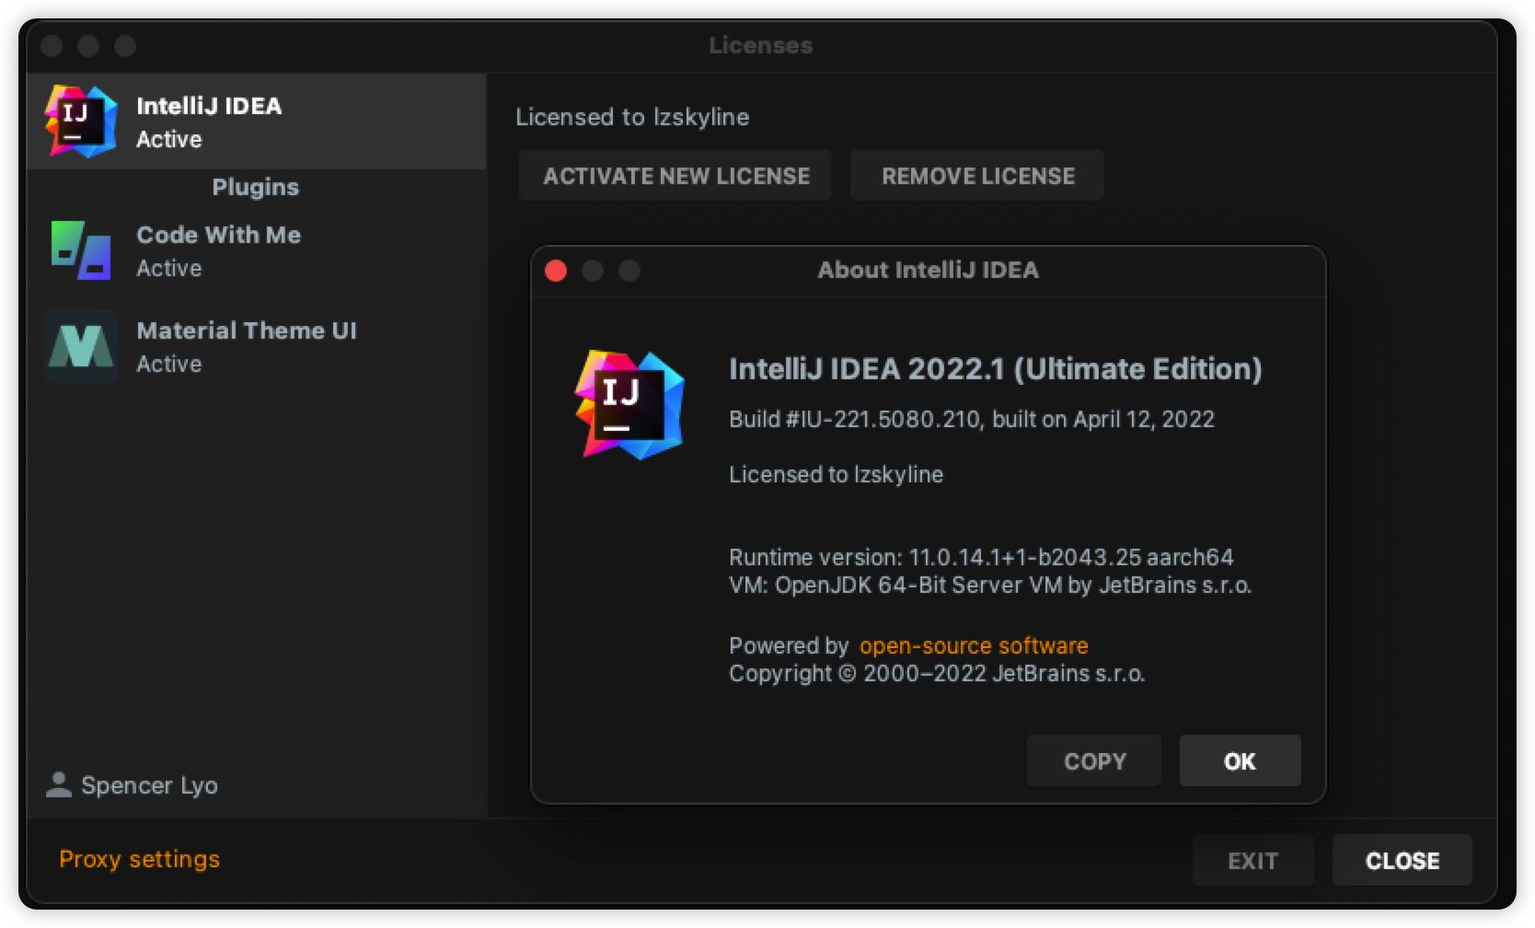Click the Active status under Code With Me
Image resolution: width=1535 pixels, height=928 pixels.
pyautogui.click(x=168, y=268)
